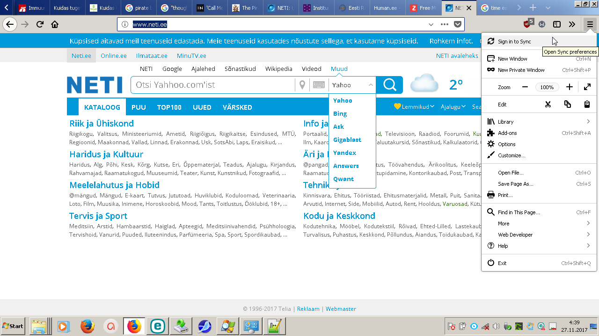Show site information for neti.ee
The width and height of the screenshot is (599, 336).
pyautogui.click(x=124, y=24)
